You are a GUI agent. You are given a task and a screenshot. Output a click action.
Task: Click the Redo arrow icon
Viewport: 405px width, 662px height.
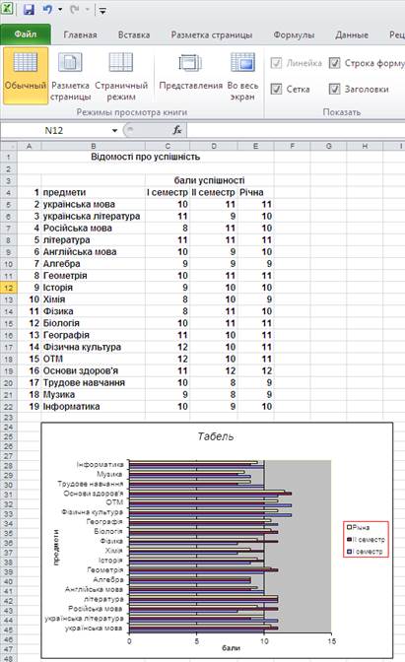pyautogui.click(x=74, y=9)
